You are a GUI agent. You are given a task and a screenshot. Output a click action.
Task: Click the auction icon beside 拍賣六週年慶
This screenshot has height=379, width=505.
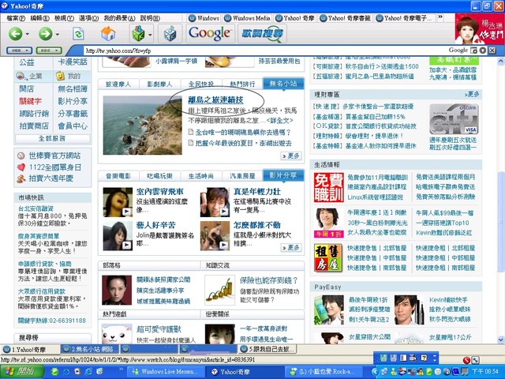[x=21, y=178]
